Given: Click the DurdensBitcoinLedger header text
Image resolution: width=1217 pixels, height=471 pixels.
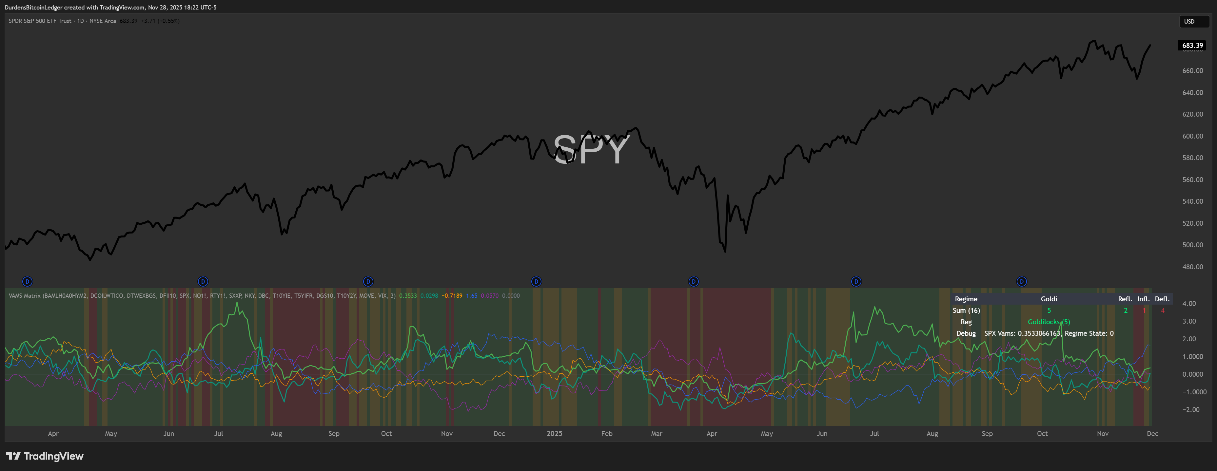Looking at the screenshot, I should tap(33, 7).
